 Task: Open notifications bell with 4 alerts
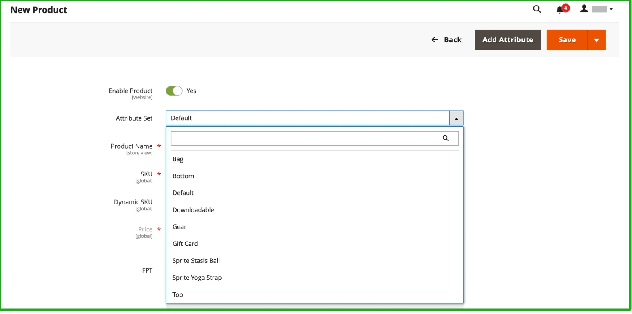(560, 9)
